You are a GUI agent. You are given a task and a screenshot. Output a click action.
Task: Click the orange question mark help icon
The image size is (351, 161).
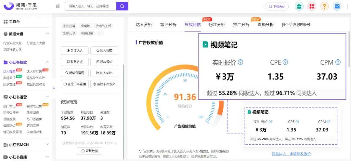click(x=324, y=6)
